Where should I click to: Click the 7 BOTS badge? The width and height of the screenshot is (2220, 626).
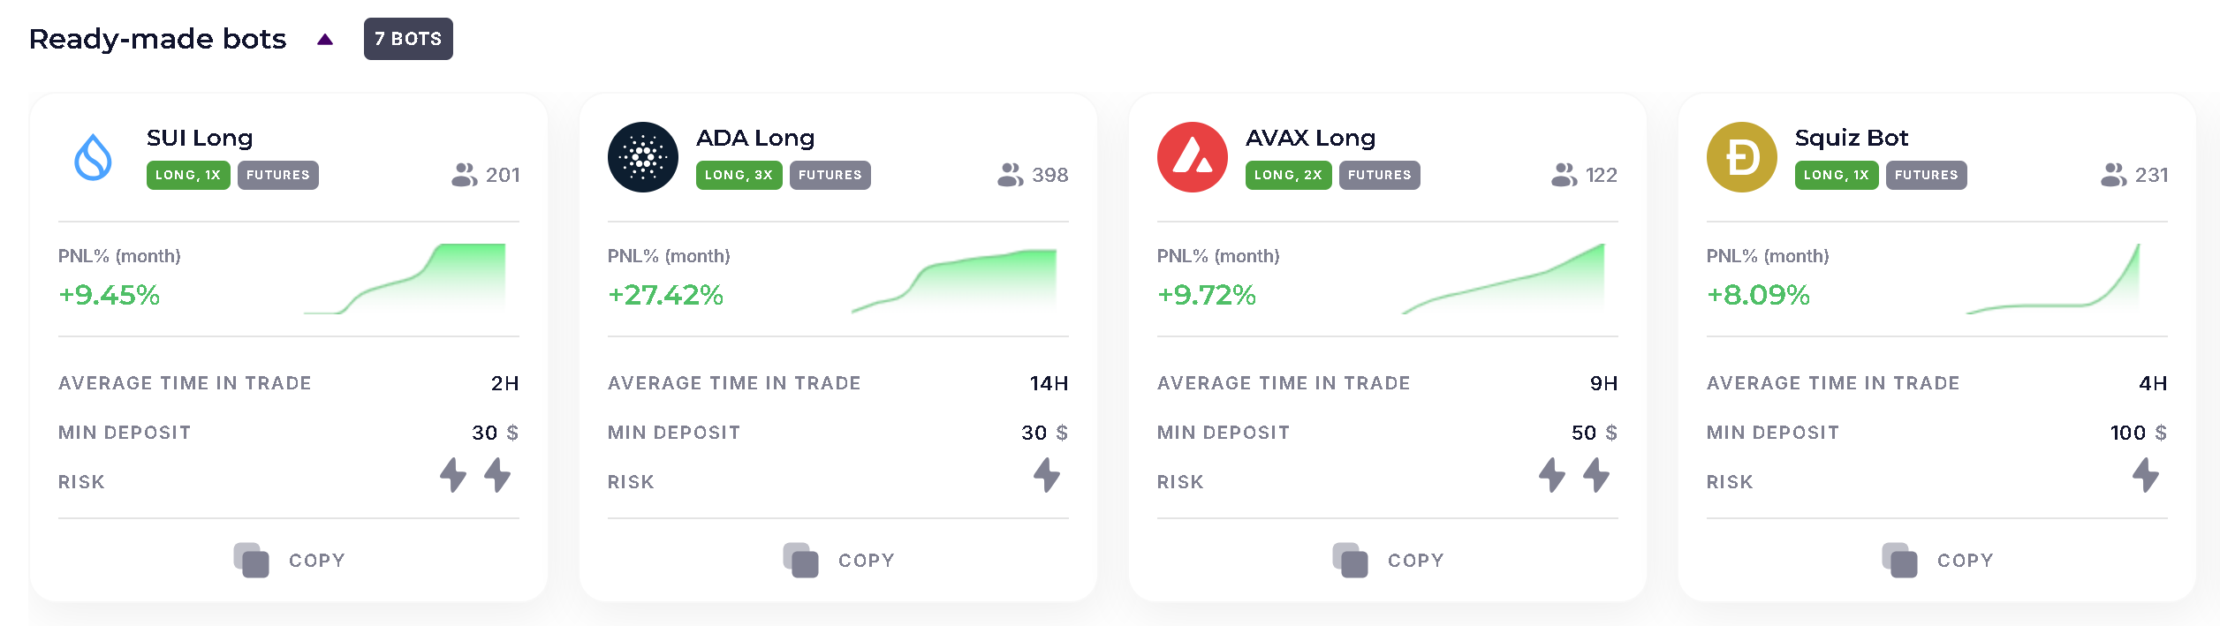point(408,39)
